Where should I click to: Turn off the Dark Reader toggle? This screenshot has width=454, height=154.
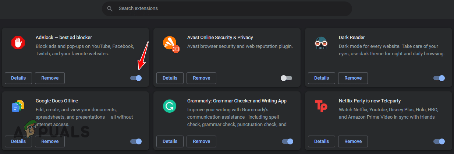(x=439, y=78)
